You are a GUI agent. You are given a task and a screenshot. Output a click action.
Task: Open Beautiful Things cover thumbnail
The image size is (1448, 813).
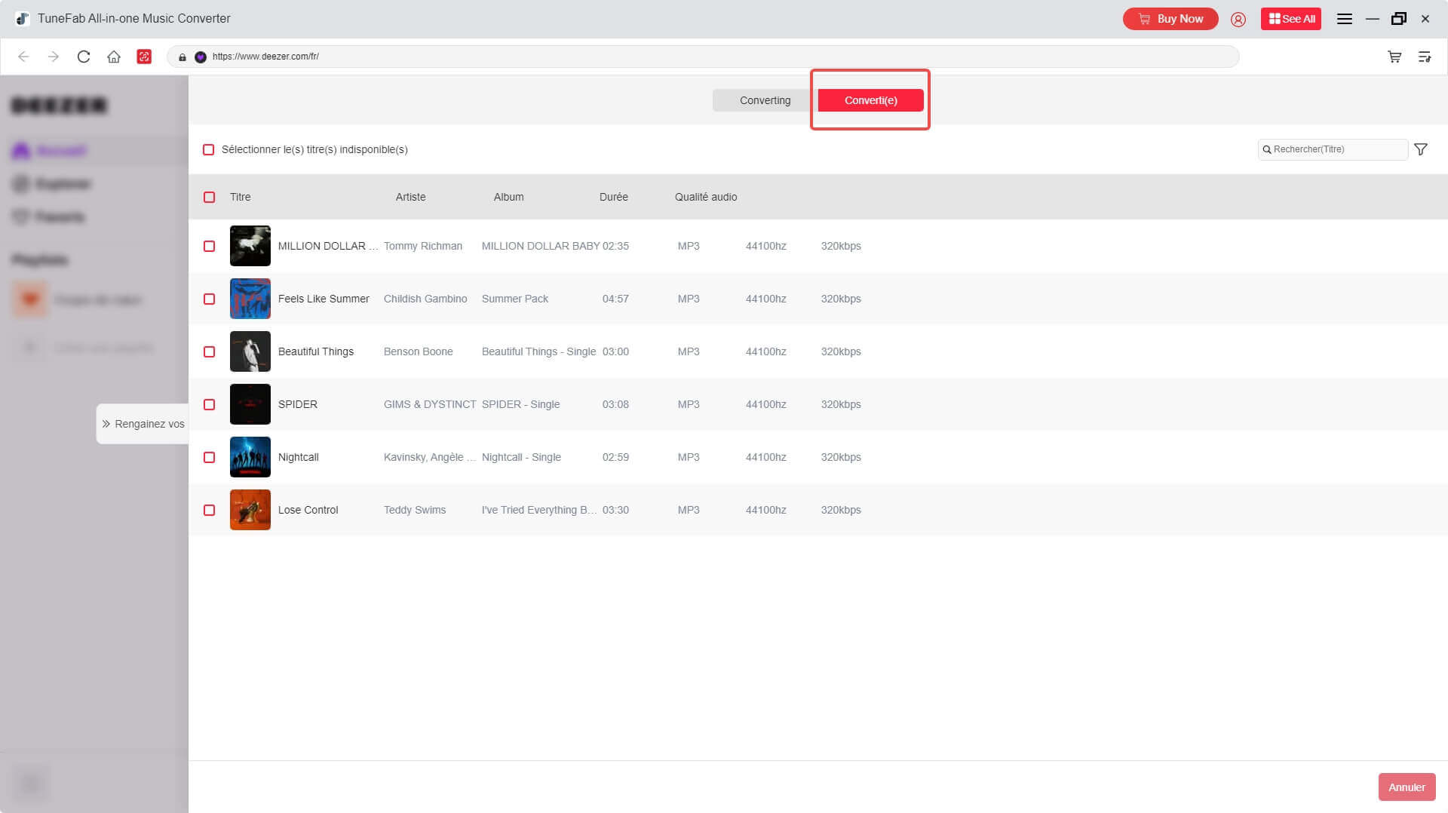[250, 351]
